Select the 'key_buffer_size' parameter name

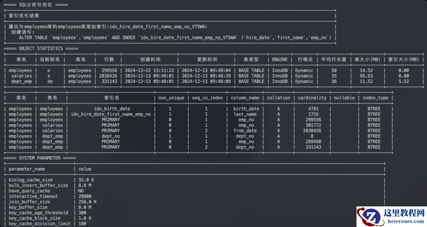[x=28, y=207]
